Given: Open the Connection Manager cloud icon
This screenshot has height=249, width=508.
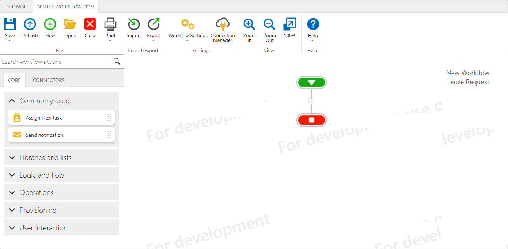Looking at the screenshot, I should point(223,24).
